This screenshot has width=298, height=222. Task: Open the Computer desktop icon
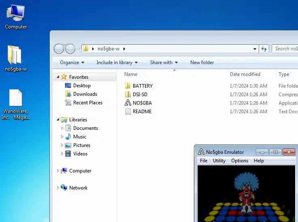[16, 17]
